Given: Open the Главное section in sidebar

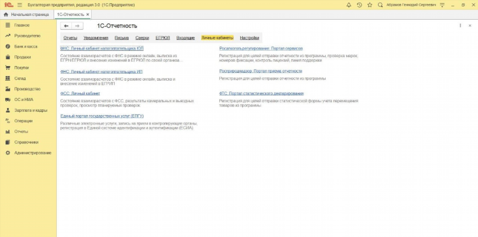Looking at the screenshot, I should pos(22,25).
